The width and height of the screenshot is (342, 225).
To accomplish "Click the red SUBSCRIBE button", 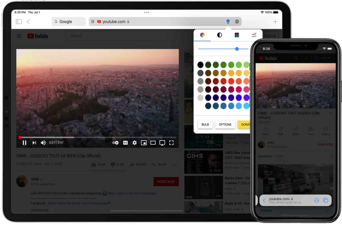I will pos(166,182).
